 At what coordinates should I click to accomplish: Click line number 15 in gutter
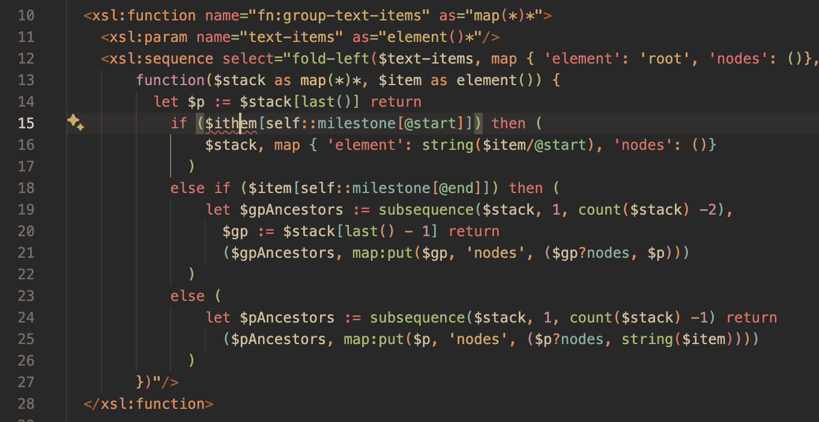pos(26,123)
